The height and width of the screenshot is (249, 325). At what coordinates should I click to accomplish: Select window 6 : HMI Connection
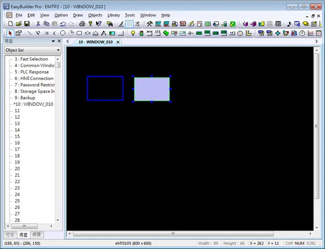[34, 78]
